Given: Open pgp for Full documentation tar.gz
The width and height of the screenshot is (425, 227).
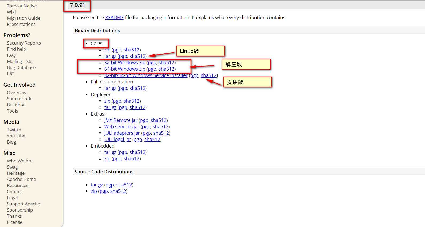Looking at the screenshot, I should [123, 88].
